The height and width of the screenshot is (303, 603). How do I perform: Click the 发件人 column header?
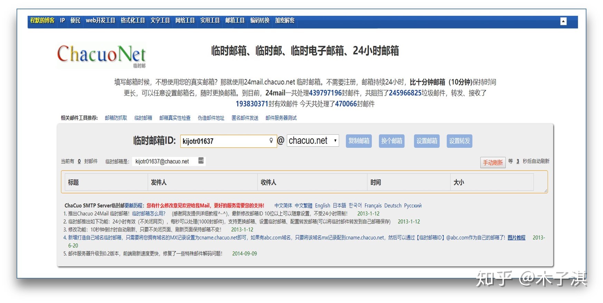(203, 182)
